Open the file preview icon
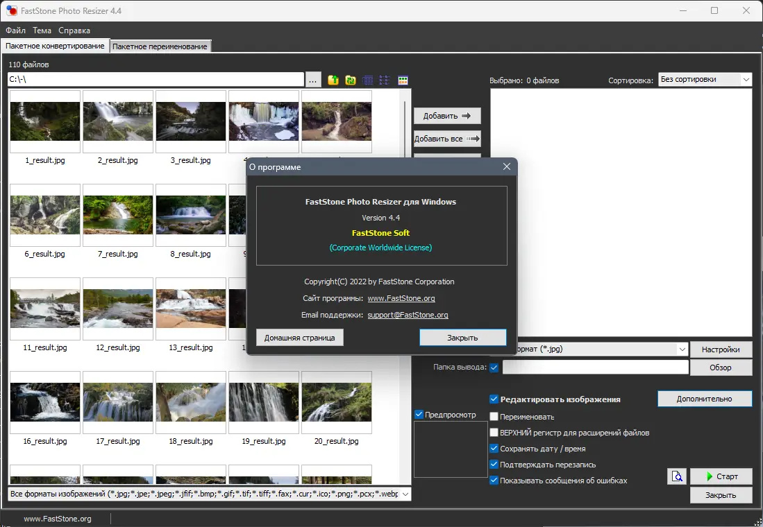The image size is (763, 527). tap(676, 476)
